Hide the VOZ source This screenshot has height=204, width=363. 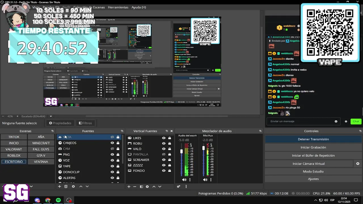coord(112,160)
